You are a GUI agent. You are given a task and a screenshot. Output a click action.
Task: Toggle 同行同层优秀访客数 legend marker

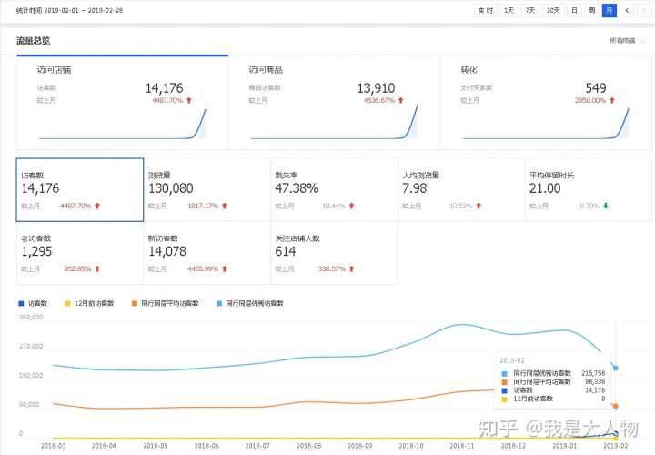(x=249, y=303)
